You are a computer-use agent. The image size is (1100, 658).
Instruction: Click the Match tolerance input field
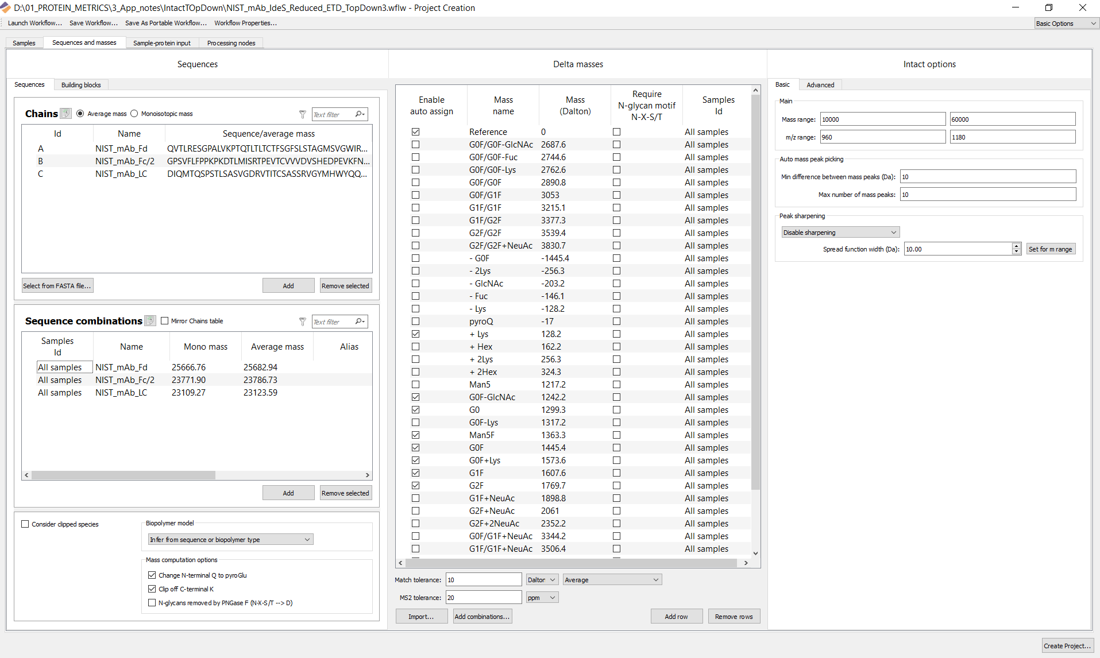(x=484, y=579)
